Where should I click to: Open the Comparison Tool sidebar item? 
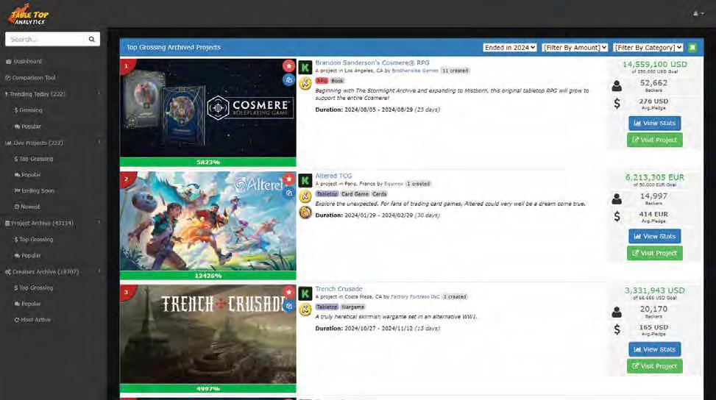coord(30,77)
